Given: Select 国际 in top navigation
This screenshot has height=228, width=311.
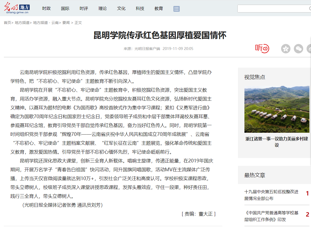Looking at the screenshot, I should click(65, 9).
